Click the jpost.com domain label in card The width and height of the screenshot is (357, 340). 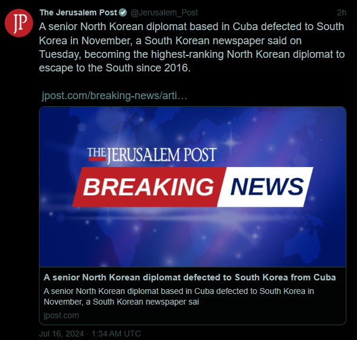[61, 315]
